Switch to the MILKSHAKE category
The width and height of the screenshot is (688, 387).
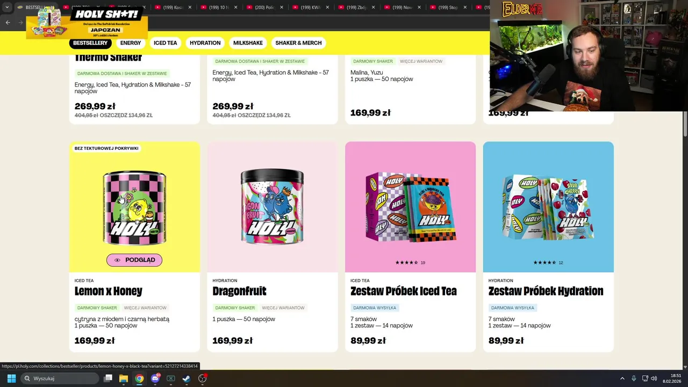[x=248, y=43]
